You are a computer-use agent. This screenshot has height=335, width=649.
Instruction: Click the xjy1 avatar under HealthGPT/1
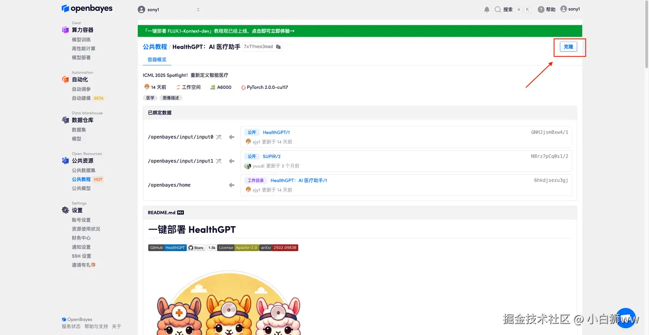(x=248, y=142)
